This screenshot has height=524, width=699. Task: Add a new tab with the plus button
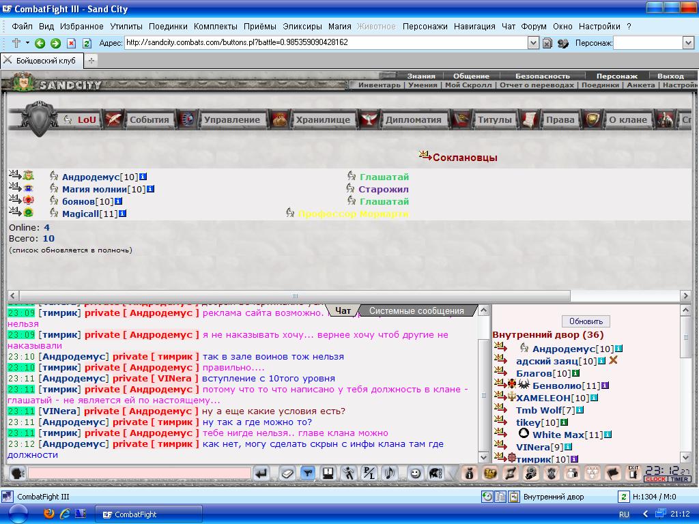pyautogui.click(x=91, y=61)
